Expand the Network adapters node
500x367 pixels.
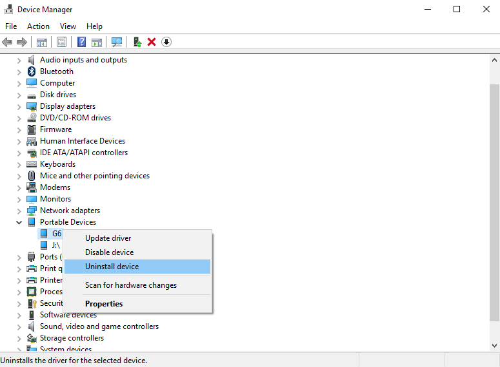(19, 211)
